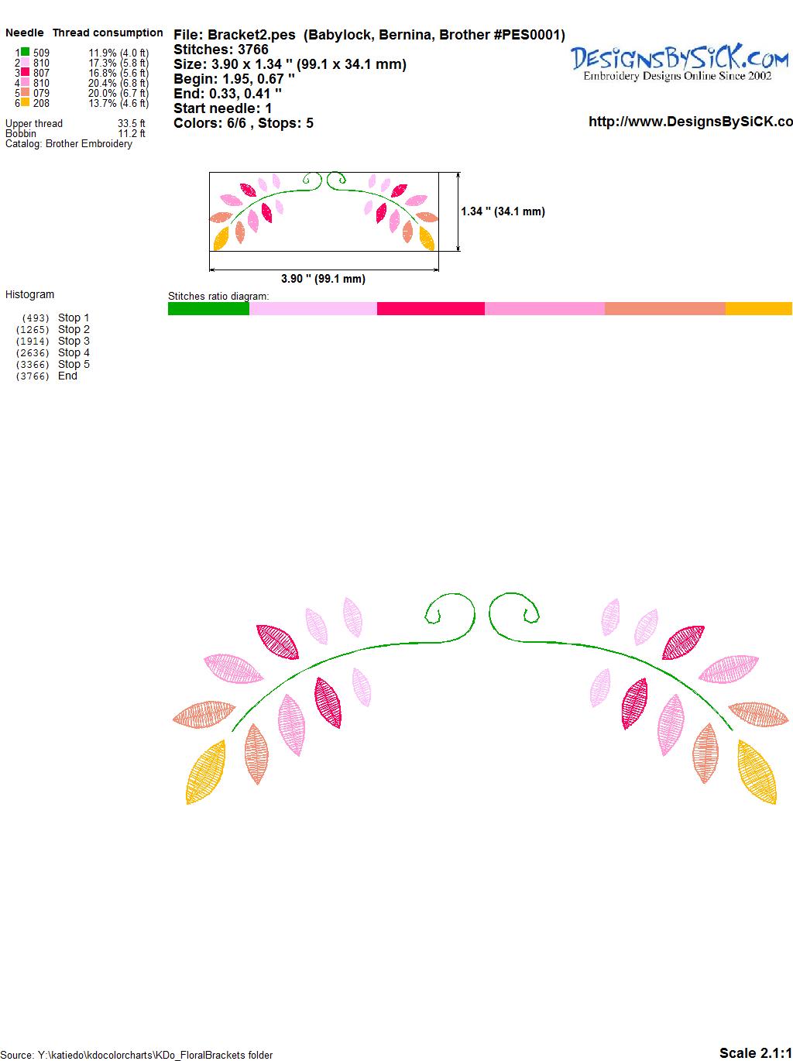Screen dimensions: 793x1061
Task: Click the green needle 1 swatch (509)
Action: [25, 53]
